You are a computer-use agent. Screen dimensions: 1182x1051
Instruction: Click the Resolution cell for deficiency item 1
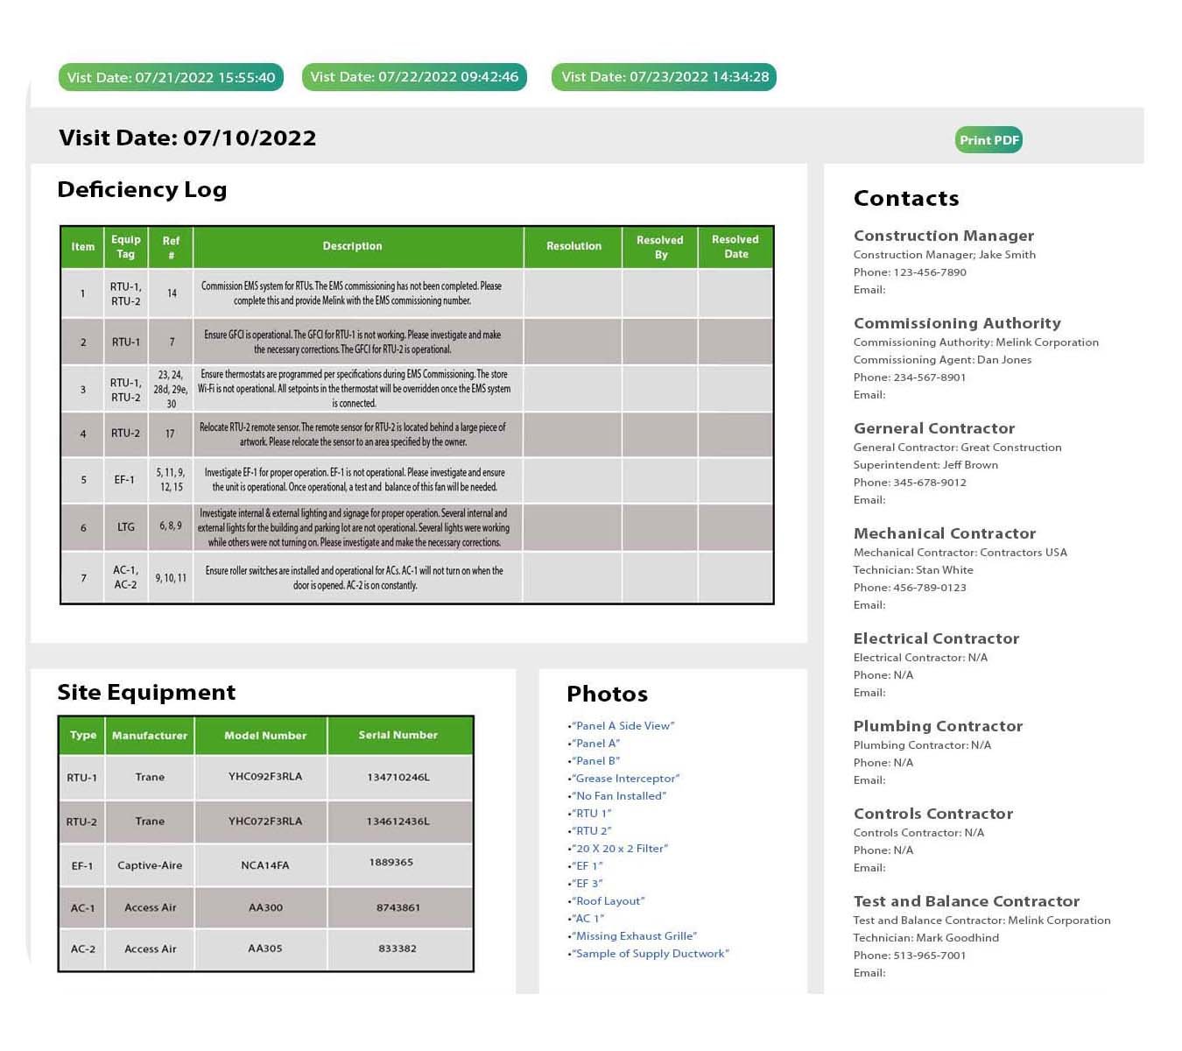(x=573, y=293)
